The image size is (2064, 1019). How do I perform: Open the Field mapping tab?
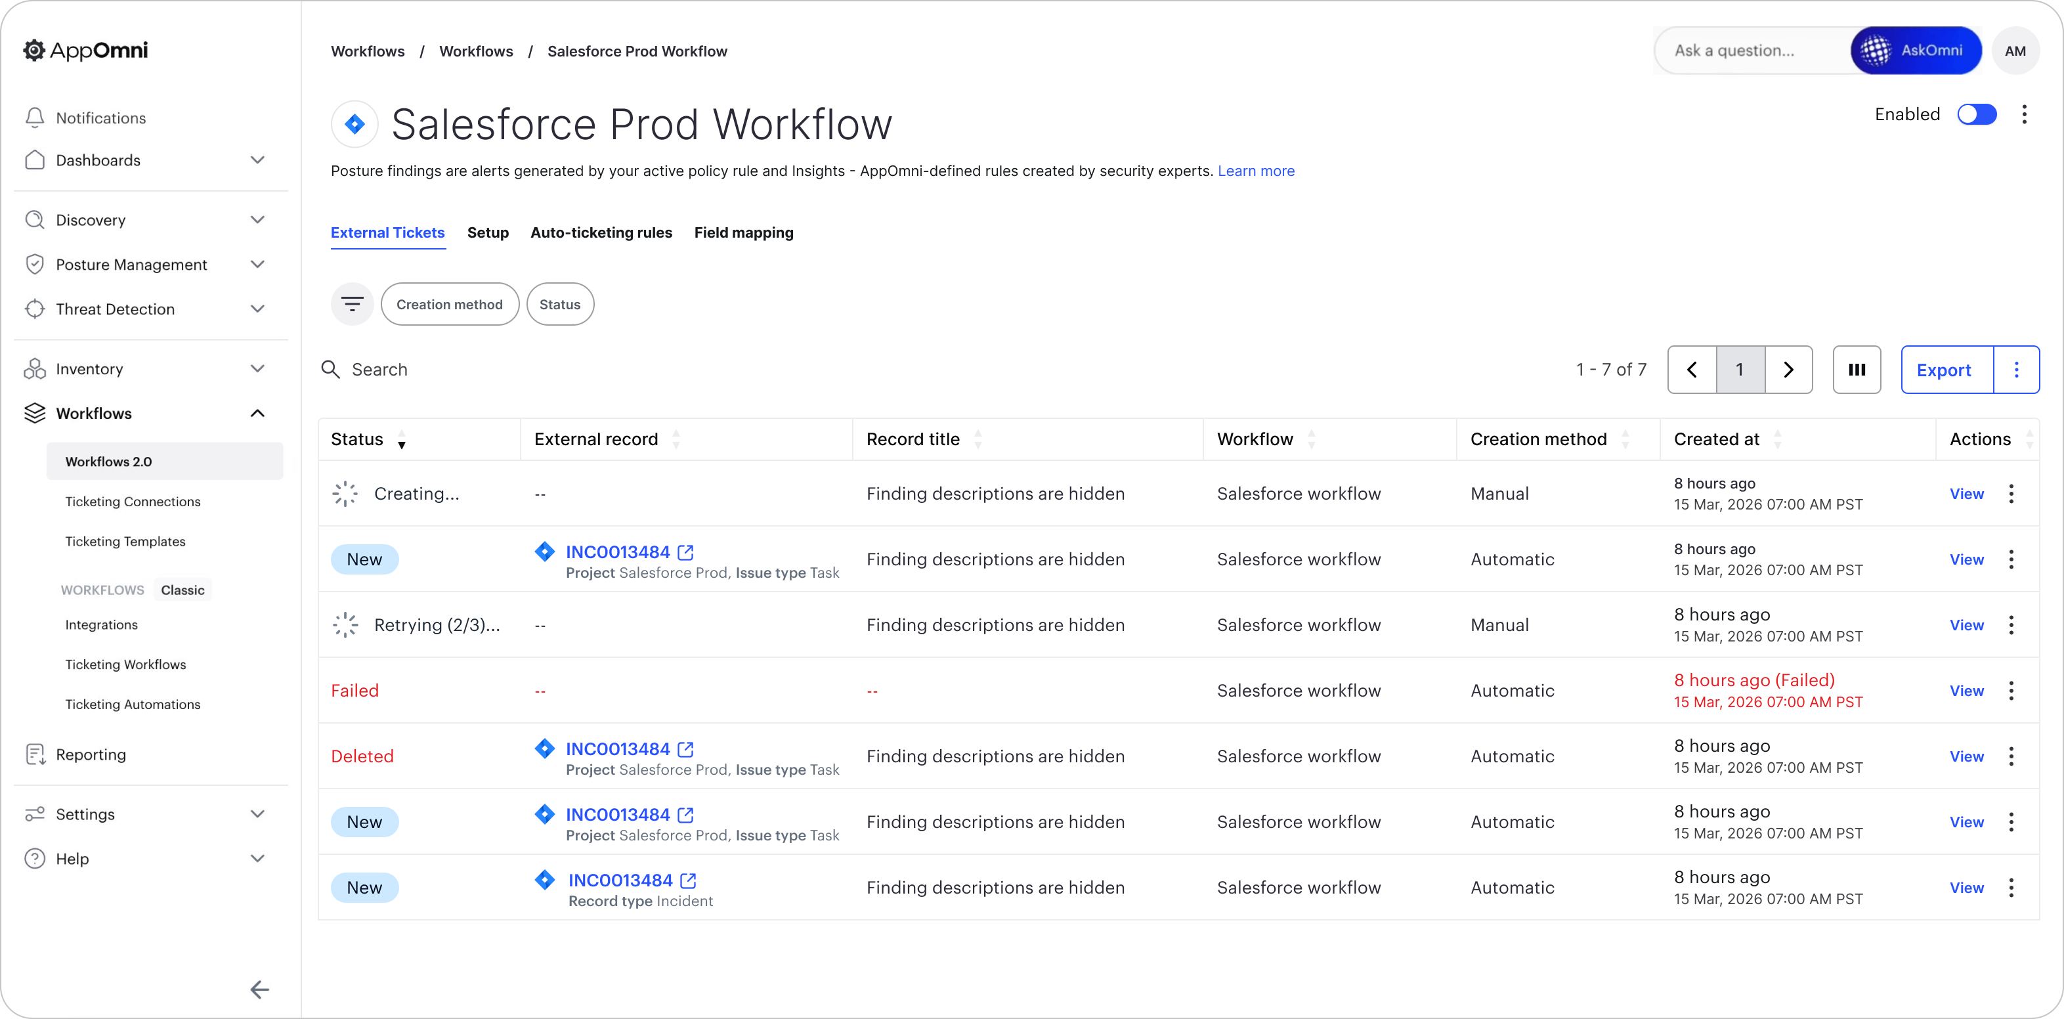point(744,232)
